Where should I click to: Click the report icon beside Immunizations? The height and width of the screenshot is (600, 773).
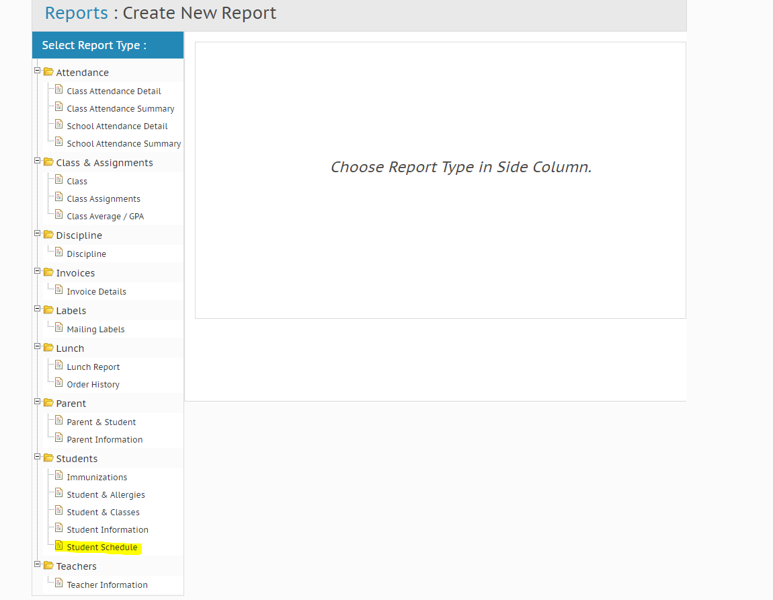58,476
